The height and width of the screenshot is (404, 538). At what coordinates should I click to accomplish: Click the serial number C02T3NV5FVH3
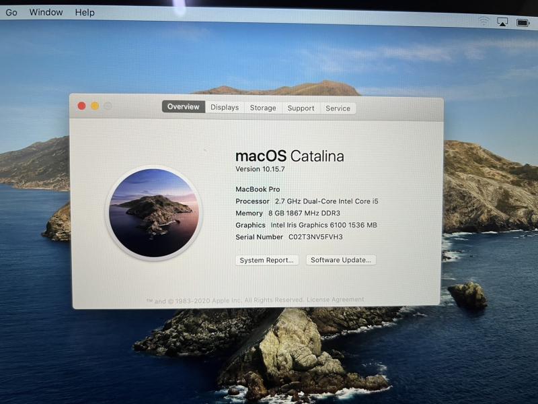(315, 237)
